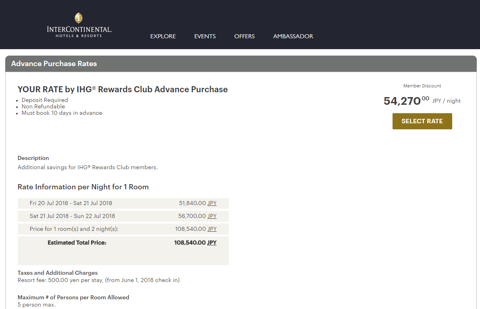The width and height of the screenshot is (480, 309).
Task: Click the Advance Purchase Rates header bar
Action: [241, 64]
